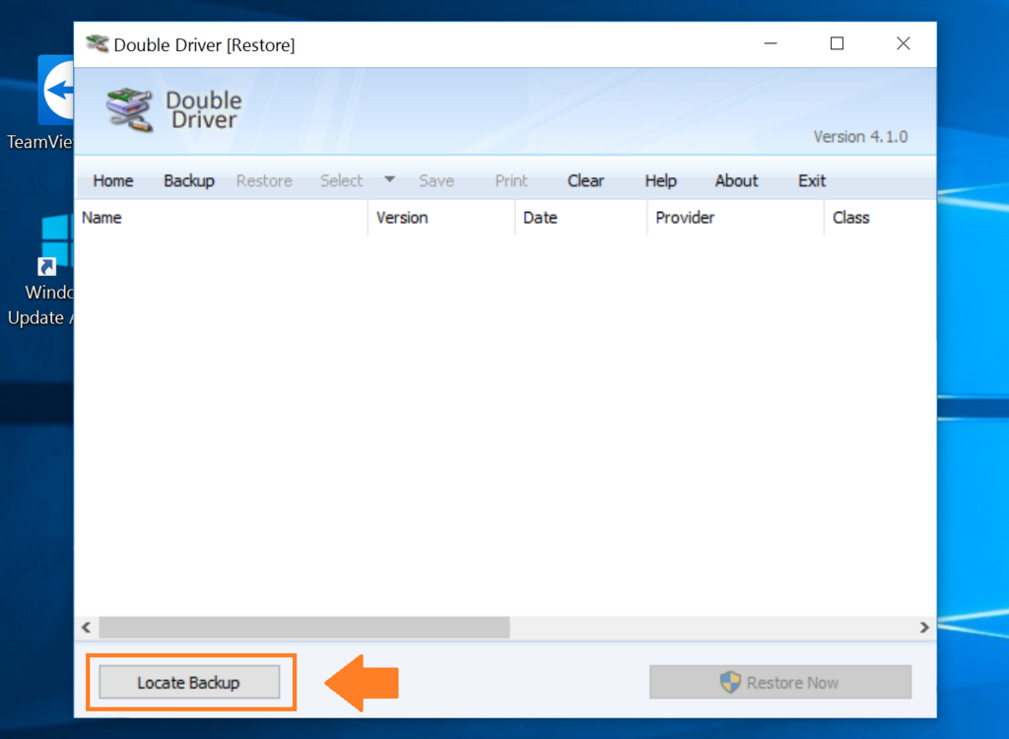Sort list by the Date column header
1009x739 pixels.
pos(581,218)
